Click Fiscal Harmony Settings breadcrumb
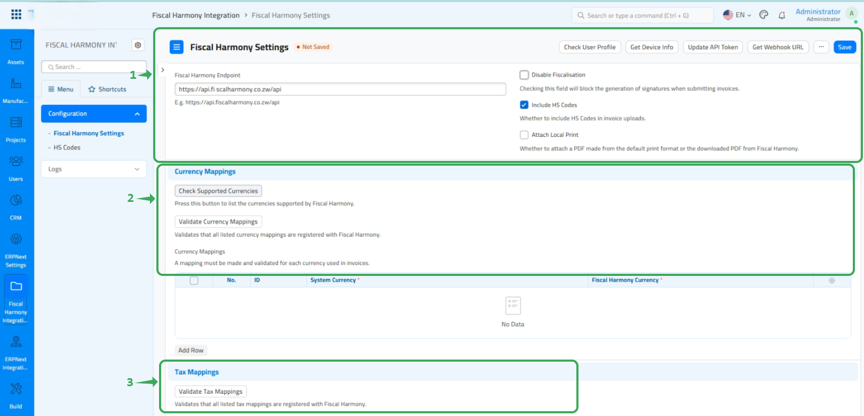The height and width of the screenshot is (416, 864). click(x=291, y=15)
